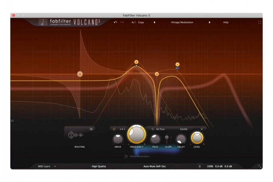
Task: Click the large Frequency knob
Action: tap(137, 134)
